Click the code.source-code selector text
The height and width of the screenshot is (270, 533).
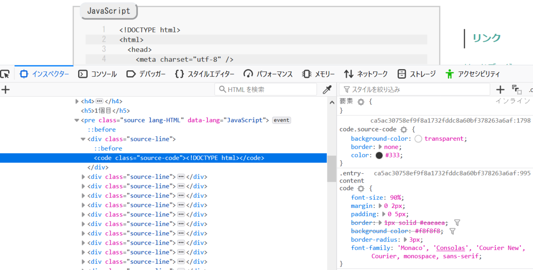pos(368,130)
